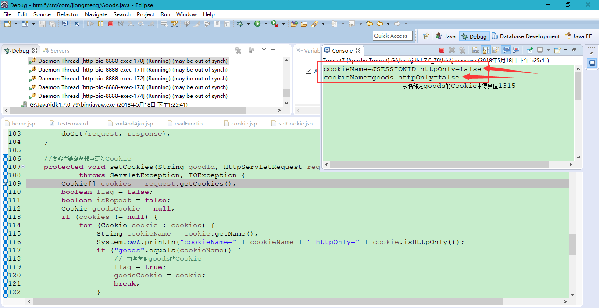This screenshot has width=599, height=308.
Task: Toggle show console when standard error changes
Action: [x=516, y=50]
